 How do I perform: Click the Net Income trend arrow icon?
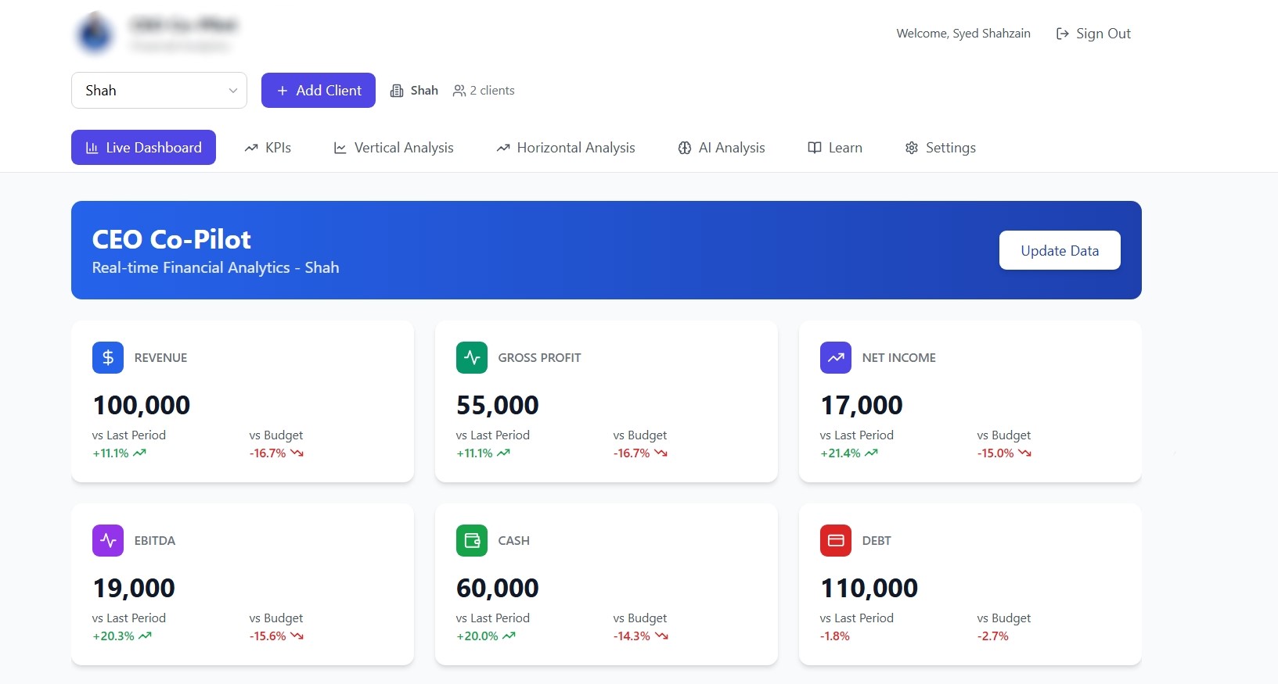(836, 357)
